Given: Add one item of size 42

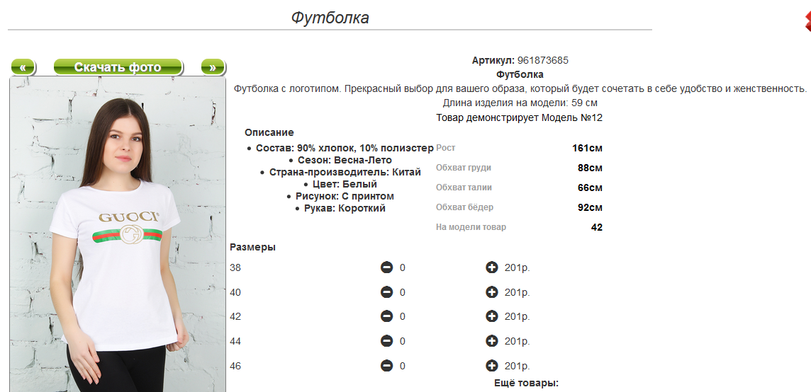Looking at the screenshot, I should [492, 316].
